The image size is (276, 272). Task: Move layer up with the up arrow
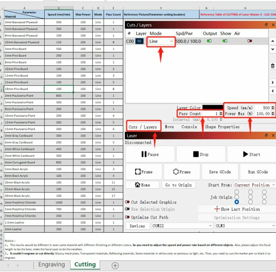pyautogui.click(x=272, y=41)
